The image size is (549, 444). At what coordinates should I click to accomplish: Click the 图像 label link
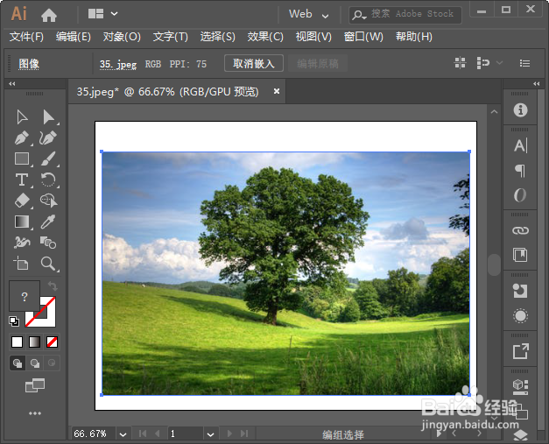(x=29, y=64)
